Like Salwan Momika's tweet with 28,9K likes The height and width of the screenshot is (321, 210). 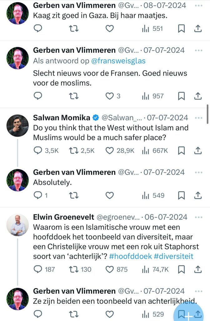click(x=109, y=150)
